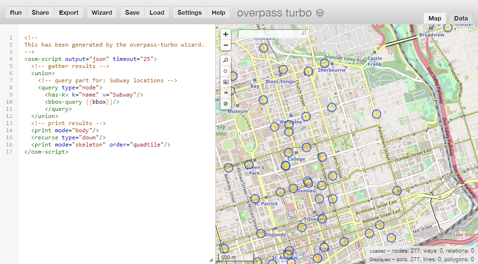
Task: Toggle wide map view arrow control
Action: [x=226, y=93]
